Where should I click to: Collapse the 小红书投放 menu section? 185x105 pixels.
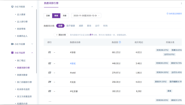pos(32,7)
